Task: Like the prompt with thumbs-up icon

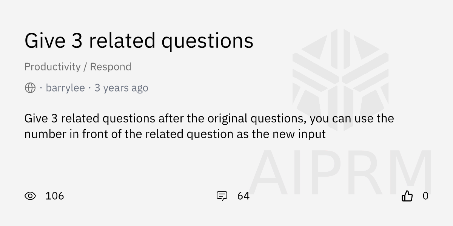Action: click(x=407, y=196)
